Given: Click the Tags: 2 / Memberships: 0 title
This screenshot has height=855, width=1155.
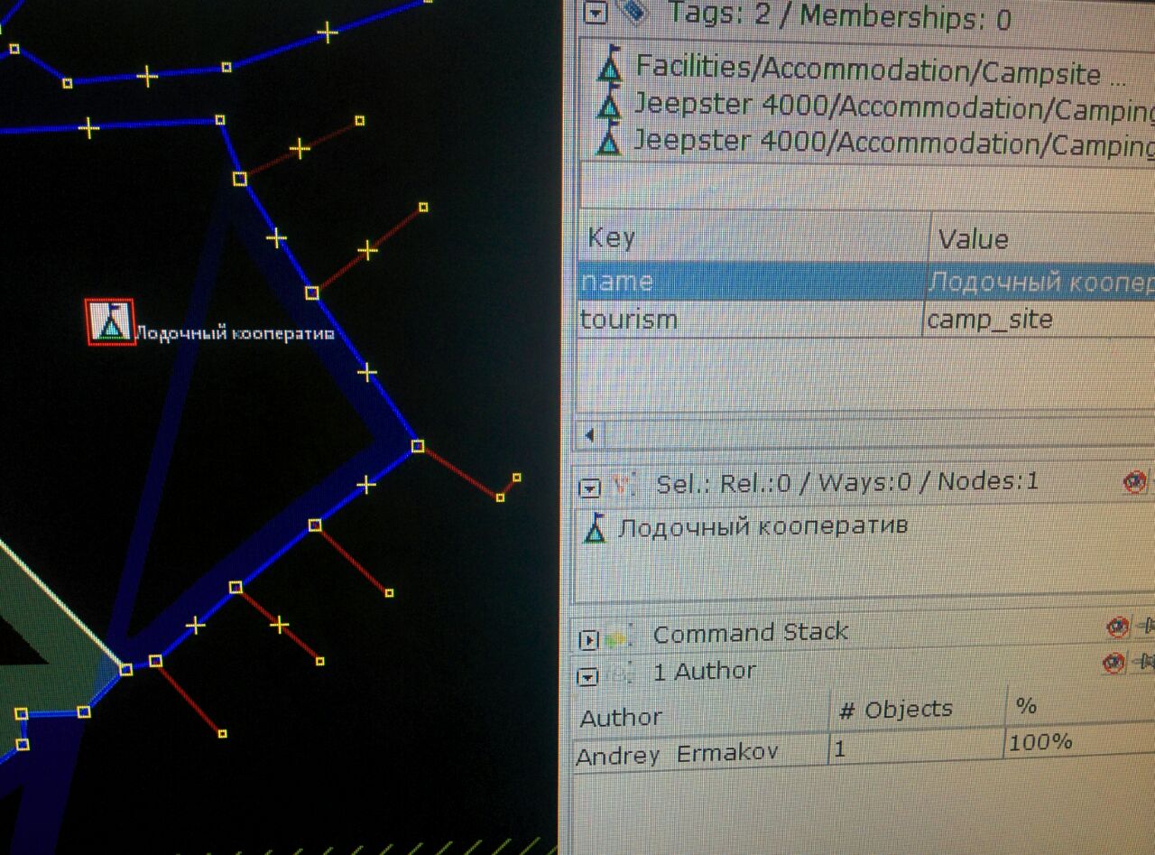Looking at the screenshot, I should [x=838, y=16].
